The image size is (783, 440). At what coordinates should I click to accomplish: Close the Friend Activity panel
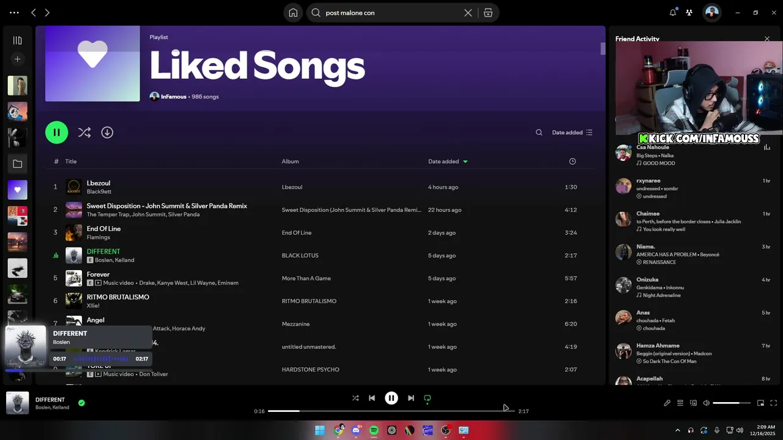767,38
